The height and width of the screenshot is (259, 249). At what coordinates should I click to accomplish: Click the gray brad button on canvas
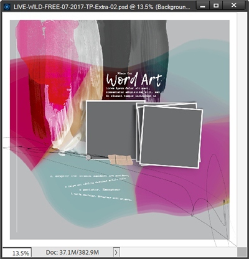[88, 158]
